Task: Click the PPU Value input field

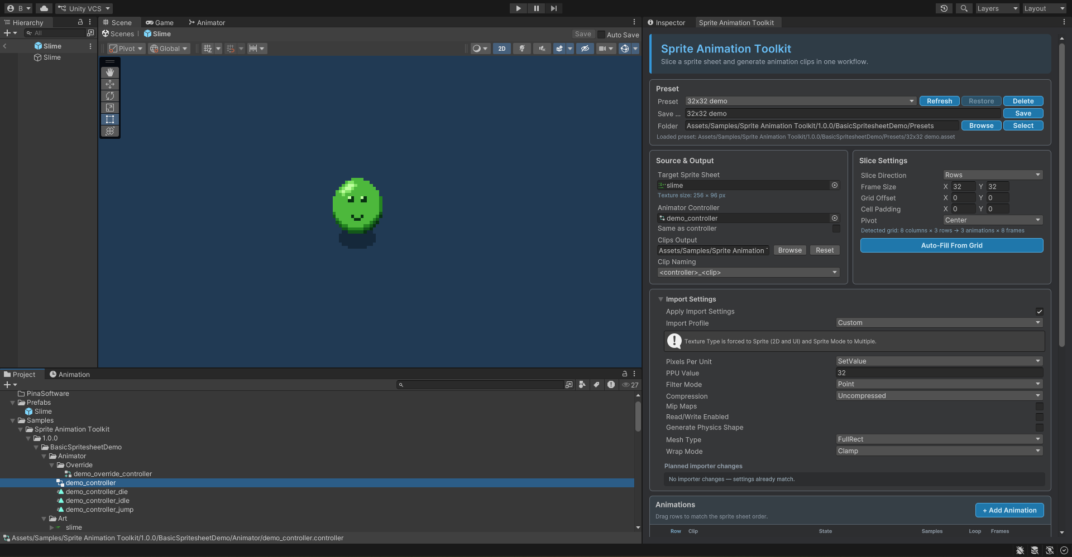Action: click(x=939, y=373)
